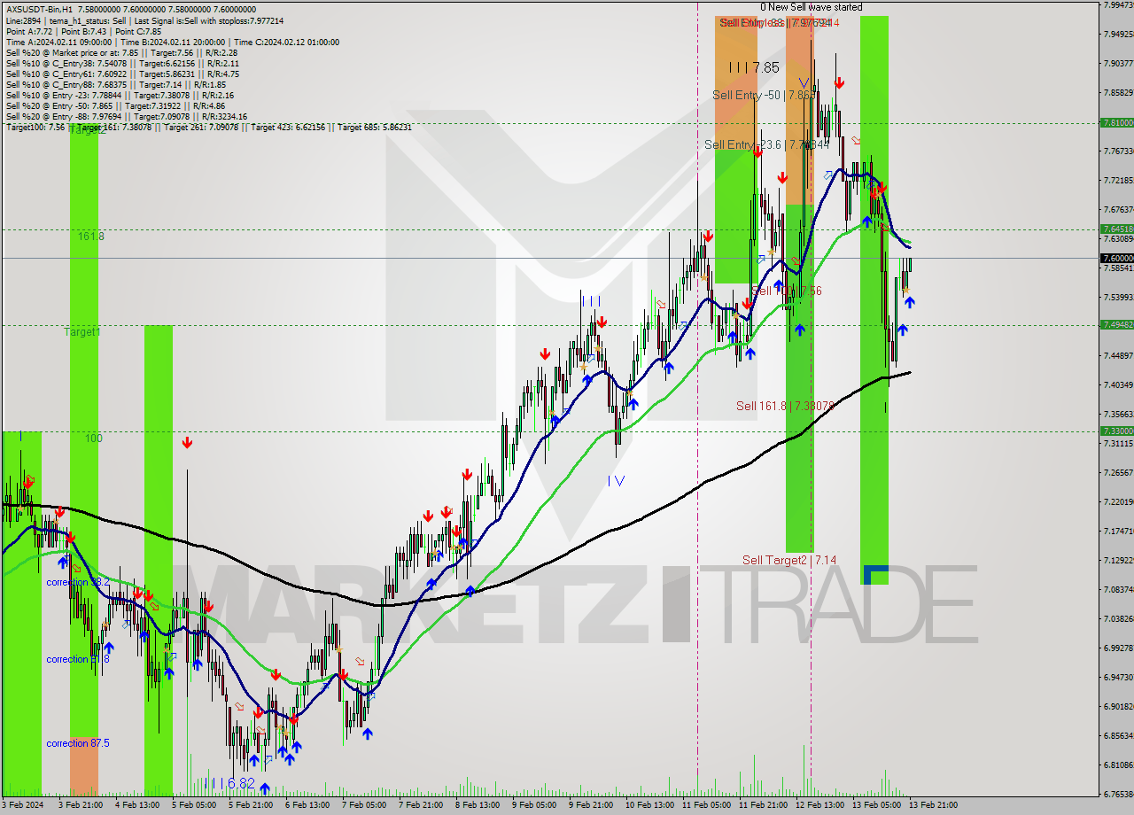Image resolution: width=1134 pixels, height=815 pixels.
Task: Click the '0 New Sell wave started' label
Action: [x=811, y=7]
